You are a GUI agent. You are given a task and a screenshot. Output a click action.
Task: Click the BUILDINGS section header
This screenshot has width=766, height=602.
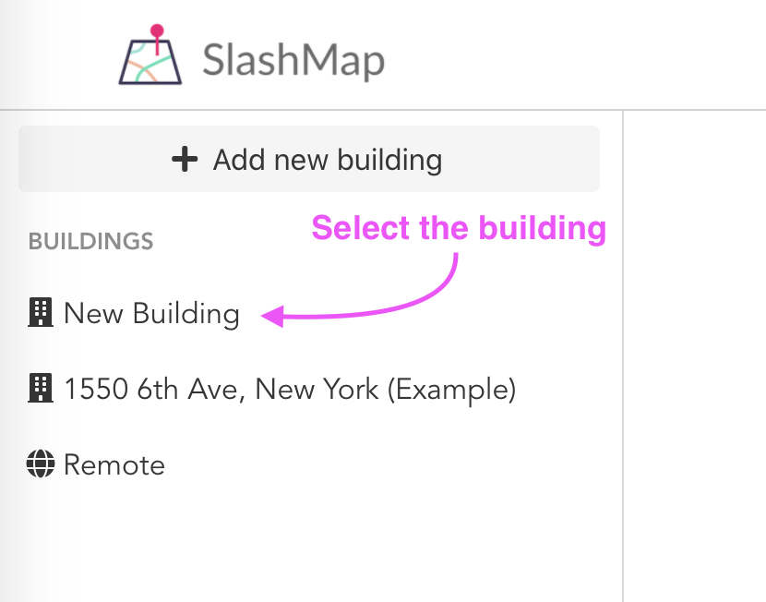[x=90, y=241]
